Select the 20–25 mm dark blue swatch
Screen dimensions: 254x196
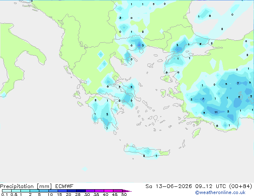(71, 191)
